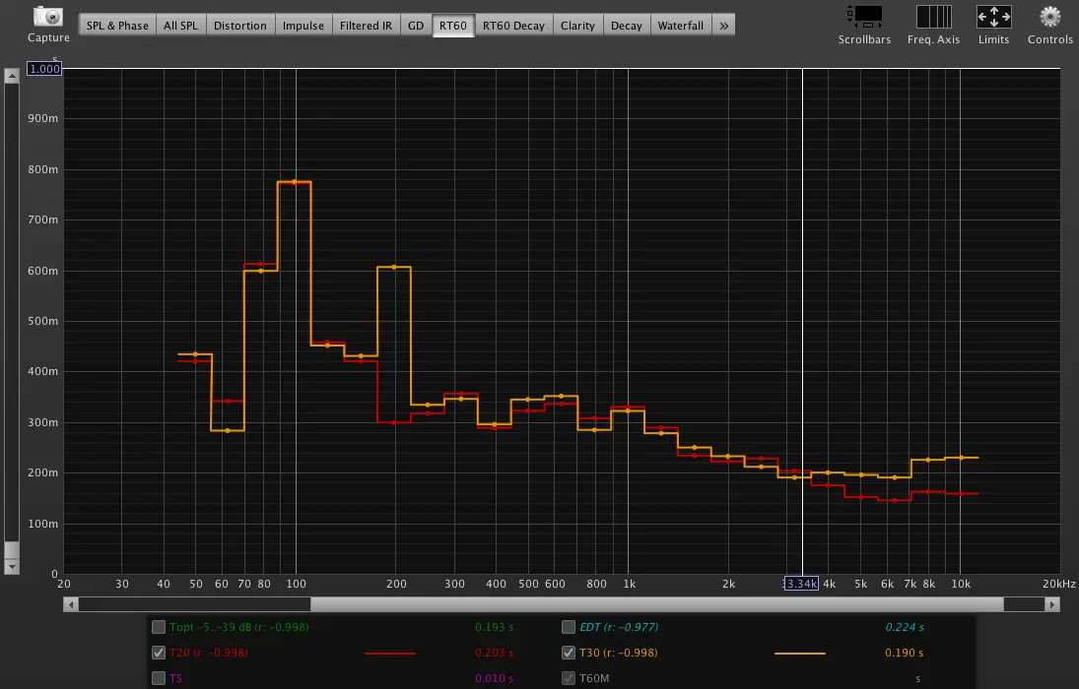Click the horizontal scrollbar left arrow
This screenshot has height=689, width=1079.
70,604
